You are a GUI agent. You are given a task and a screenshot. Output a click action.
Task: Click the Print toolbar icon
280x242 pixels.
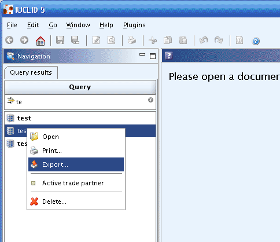coord(132,41)
